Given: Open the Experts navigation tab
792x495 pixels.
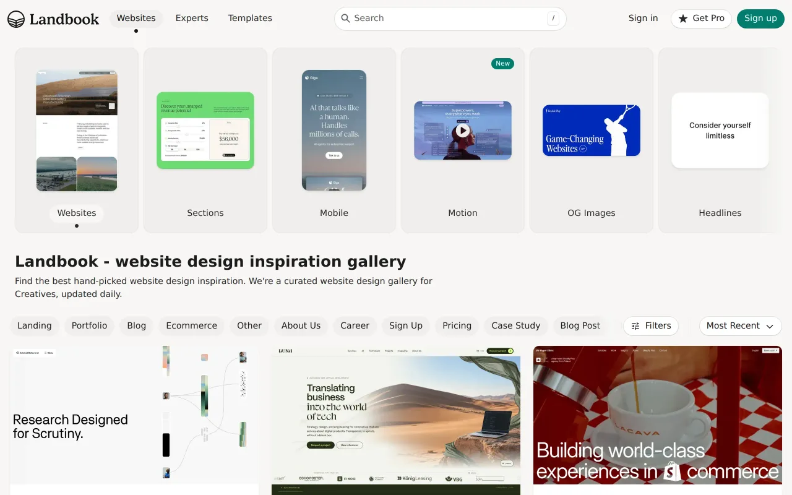Looking at the screenshot, I should 192,19.
